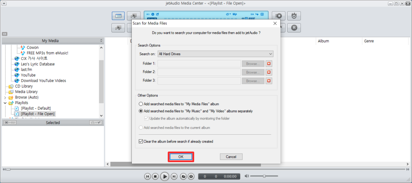Open the burn flame icon
The width and height of the screenshot is (412, 183).
(x=294, y=16)
